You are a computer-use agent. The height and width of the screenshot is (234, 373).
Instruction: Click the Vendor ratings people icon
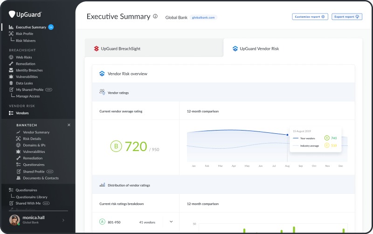point(102,92)
